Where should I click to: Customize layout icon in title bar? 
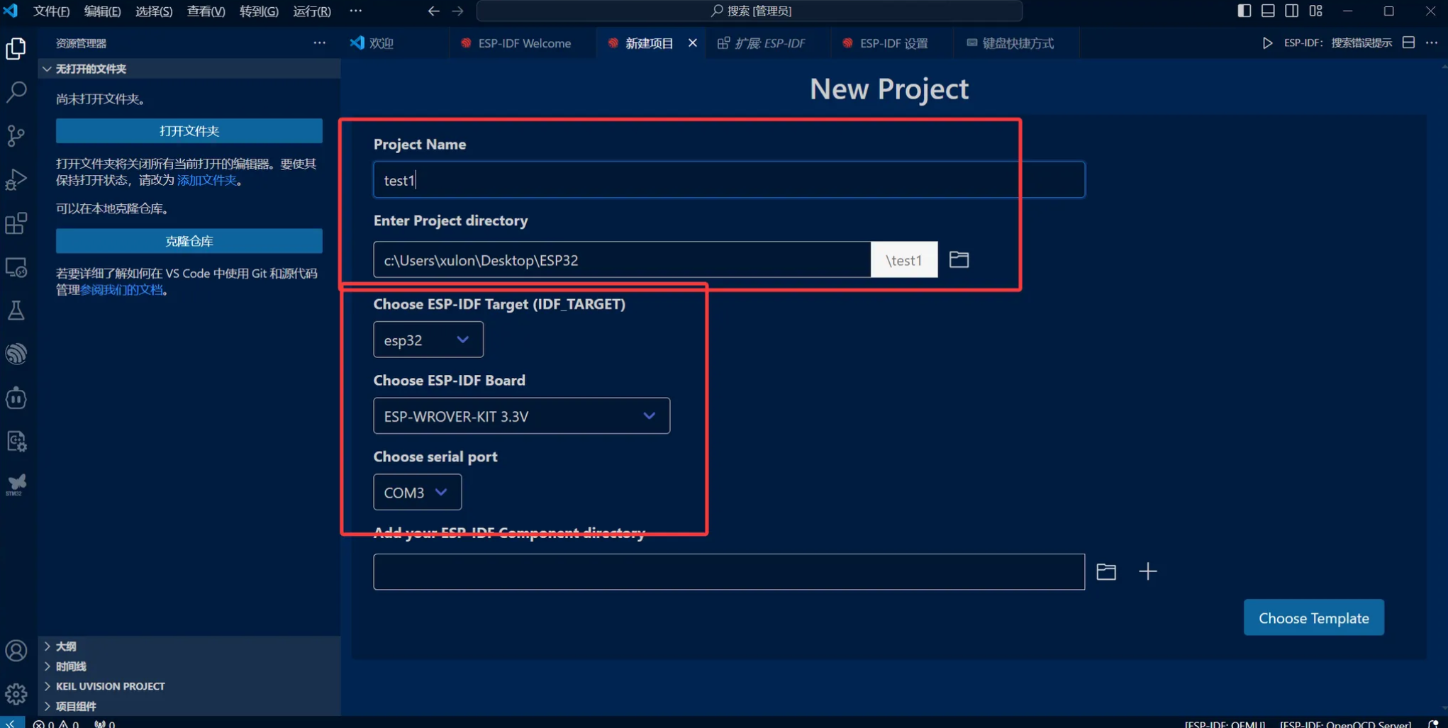(x=1316, y=11)
